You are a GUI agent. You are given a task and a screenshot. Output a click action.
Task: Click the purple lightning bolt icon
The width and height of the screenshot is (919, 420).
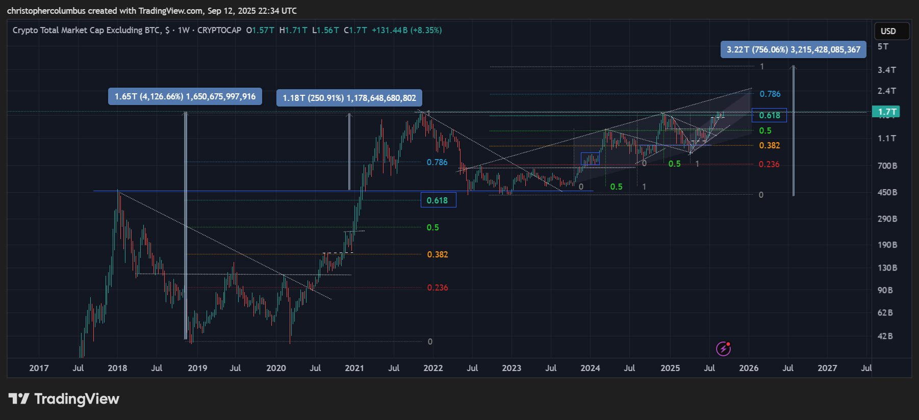coord(723,349)
